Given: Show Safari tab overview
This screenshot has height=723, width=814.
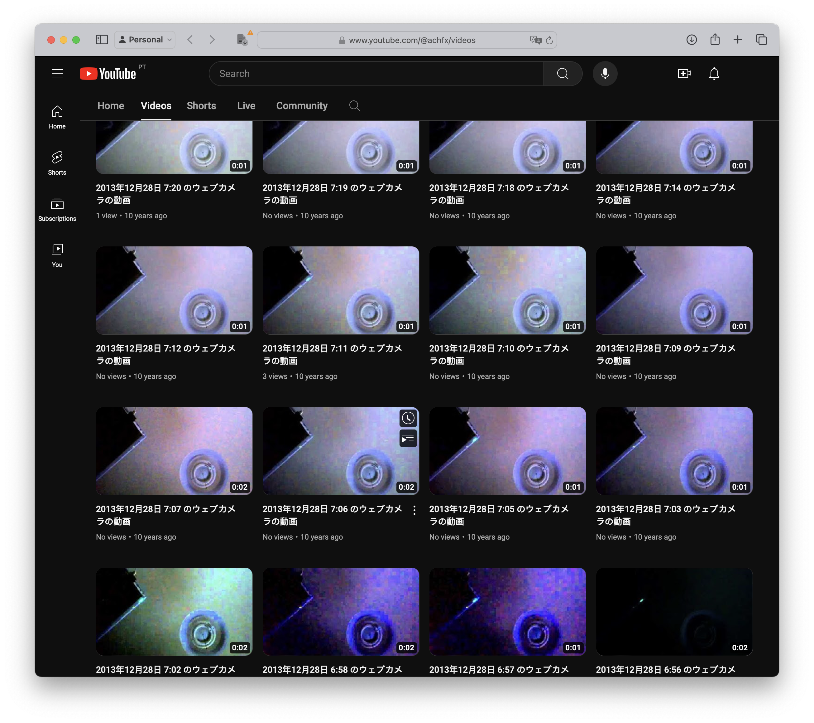Looking at the screenshot, I should click(x=761, y=40).
